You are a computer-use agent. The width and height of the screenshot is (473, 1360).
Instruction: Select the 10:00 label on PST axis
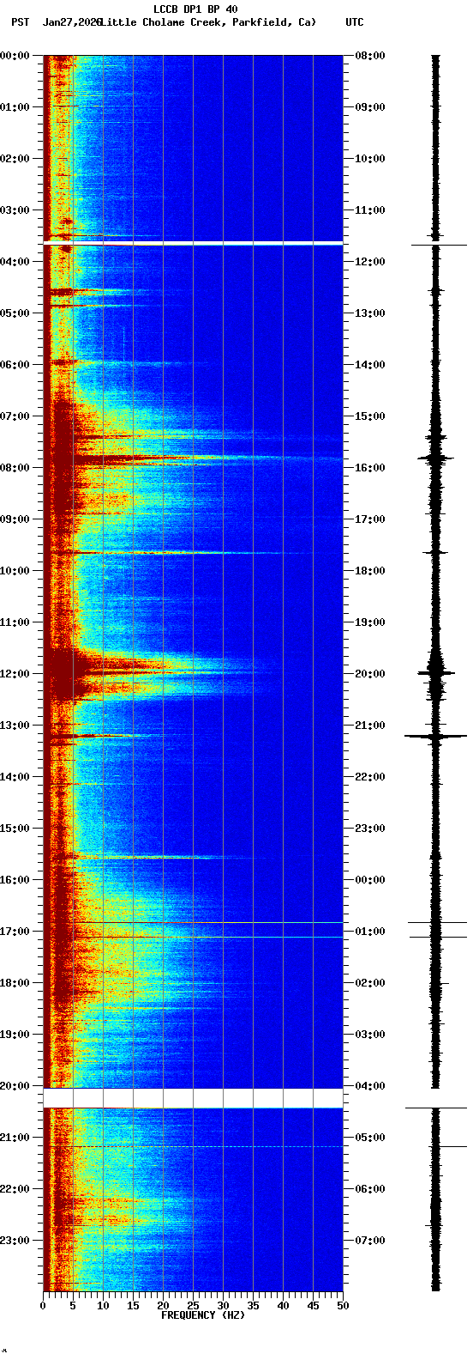coord(14,571)
